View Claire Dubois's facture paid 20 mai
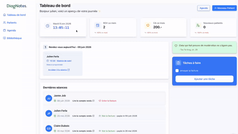Screen dimensions: 238x134 [x=108, y=131]
